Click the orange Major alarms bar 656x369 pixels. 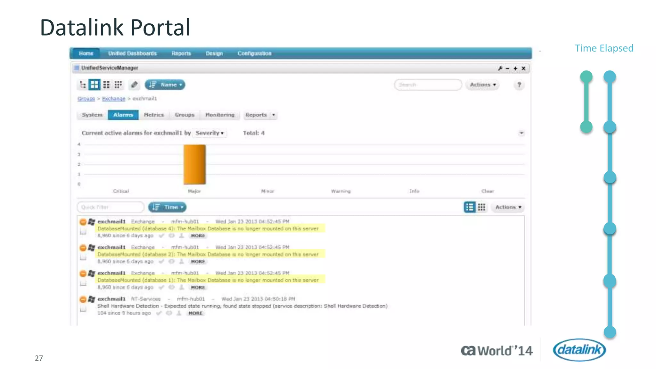coord(194,164)
